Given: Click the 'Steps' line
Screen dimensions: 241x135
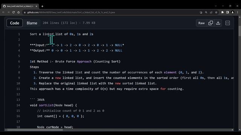Looking at the screenshot, I should coord(34,67).
